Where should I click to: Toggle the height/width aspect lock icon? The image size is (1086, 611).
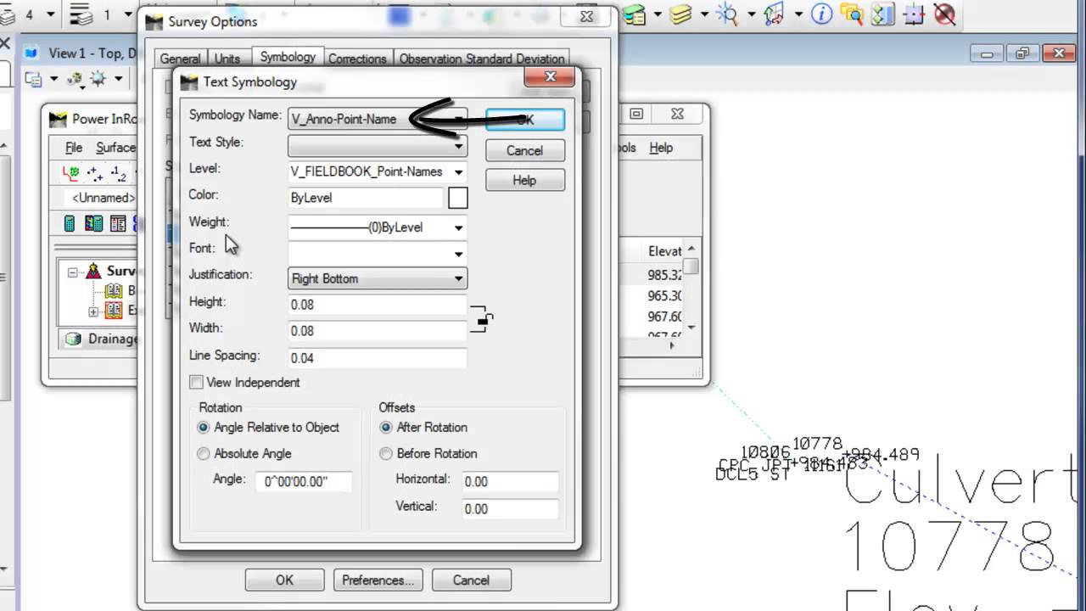482,319
